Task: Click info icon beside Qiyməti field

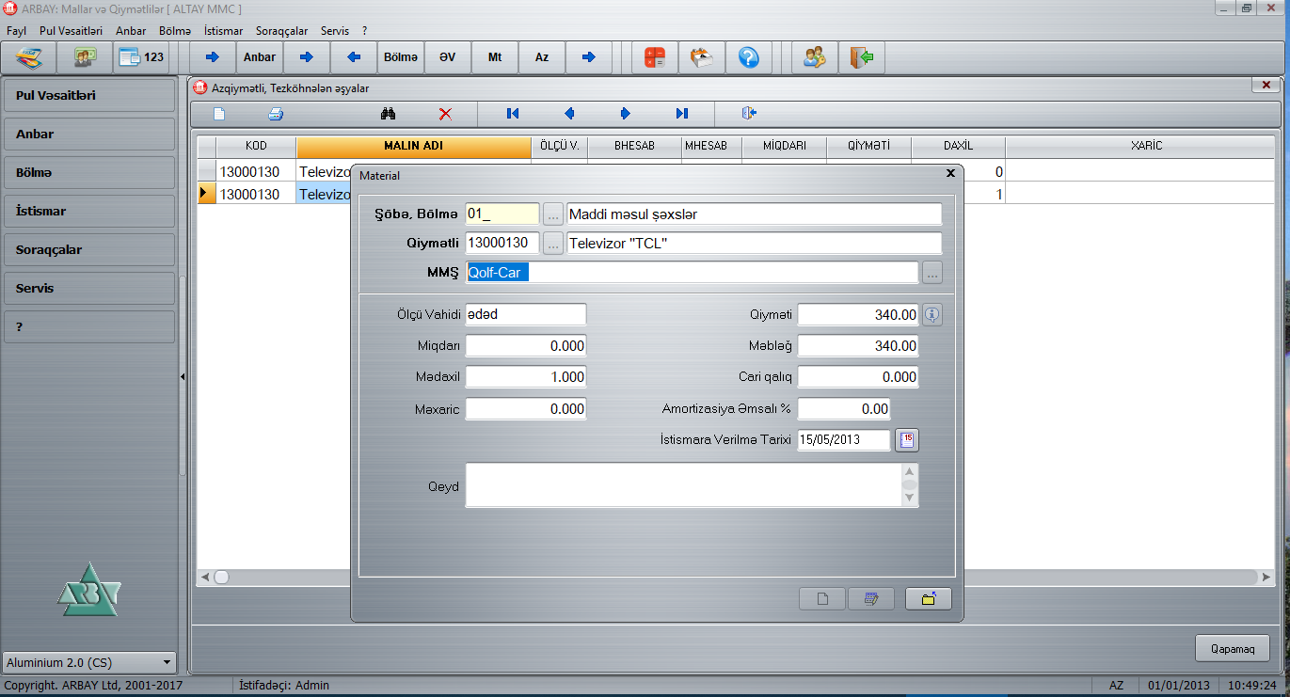Action: coord(932,315)
